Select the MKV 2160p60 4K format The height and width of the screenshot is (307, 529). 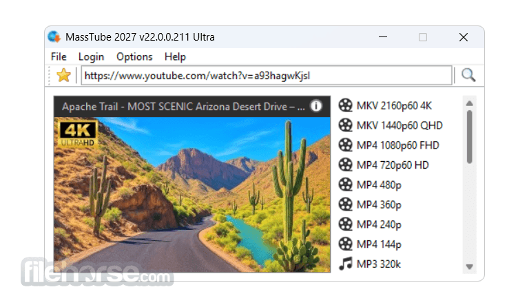(x=394, y=105)
